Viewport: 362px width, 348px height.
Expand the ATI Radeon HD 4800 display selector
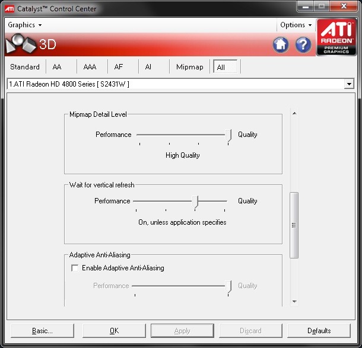(349, 84)
